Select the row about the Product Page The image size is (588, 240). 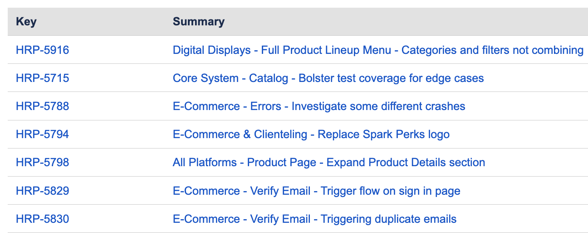point(535,162)
